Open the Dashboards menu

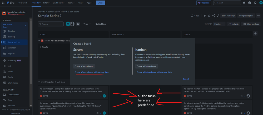tap(59, 3)
